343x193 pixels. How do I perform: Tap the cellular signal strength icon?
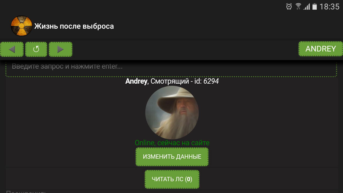point(307,6)
